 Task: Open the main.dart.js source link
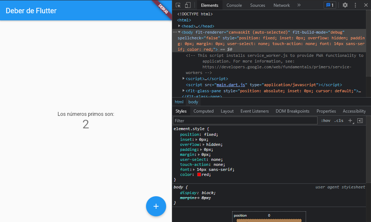click(x=231, y=85)
